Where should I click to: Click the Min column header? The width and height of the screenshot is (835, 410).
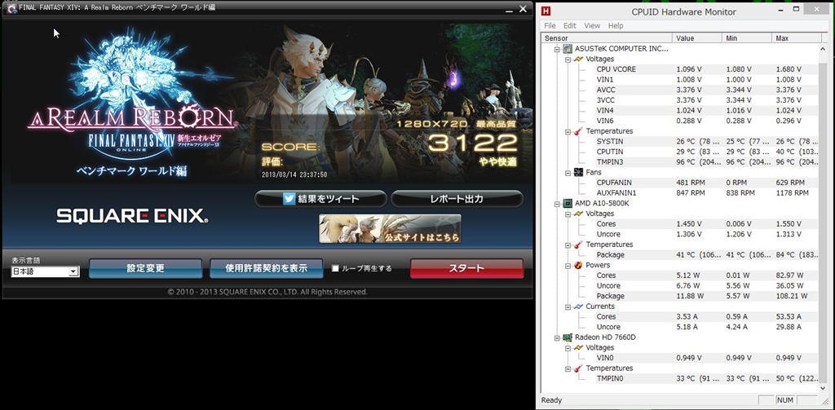[747, 38]
